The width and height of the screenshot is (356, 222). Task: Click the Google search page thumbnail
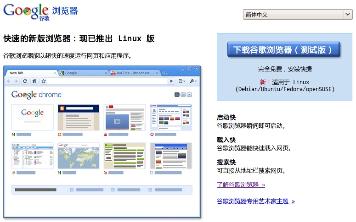click(33, 117)
